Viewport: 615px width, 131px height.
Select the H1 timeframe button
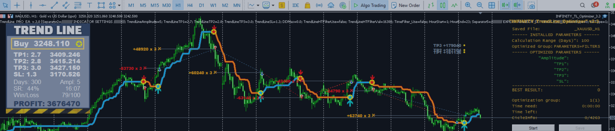tap(178, 5)
